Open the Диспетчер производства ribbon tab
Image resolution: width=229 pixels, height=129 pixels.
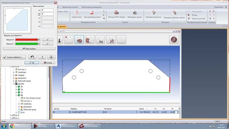pos(92,7)
